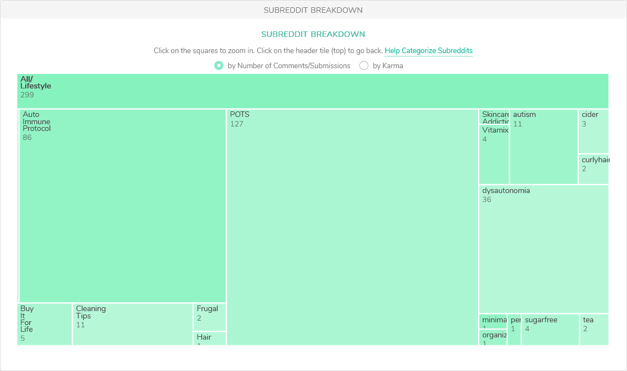Click the curlyhair tile
This screenshot has height=371, width=627.
[593, 170]
